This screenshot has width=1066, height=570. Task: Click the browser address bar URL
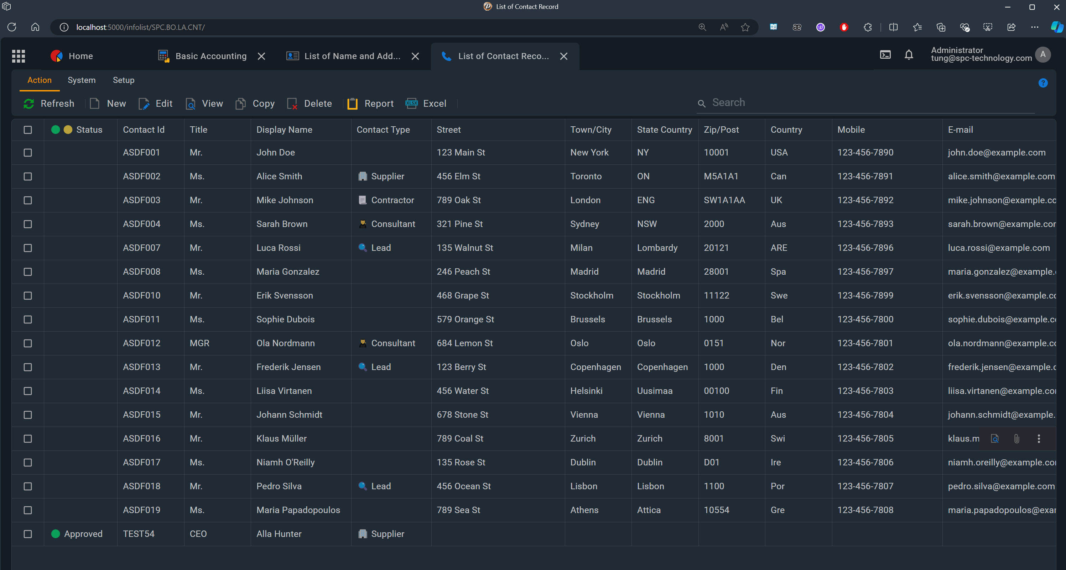[140, 27]
